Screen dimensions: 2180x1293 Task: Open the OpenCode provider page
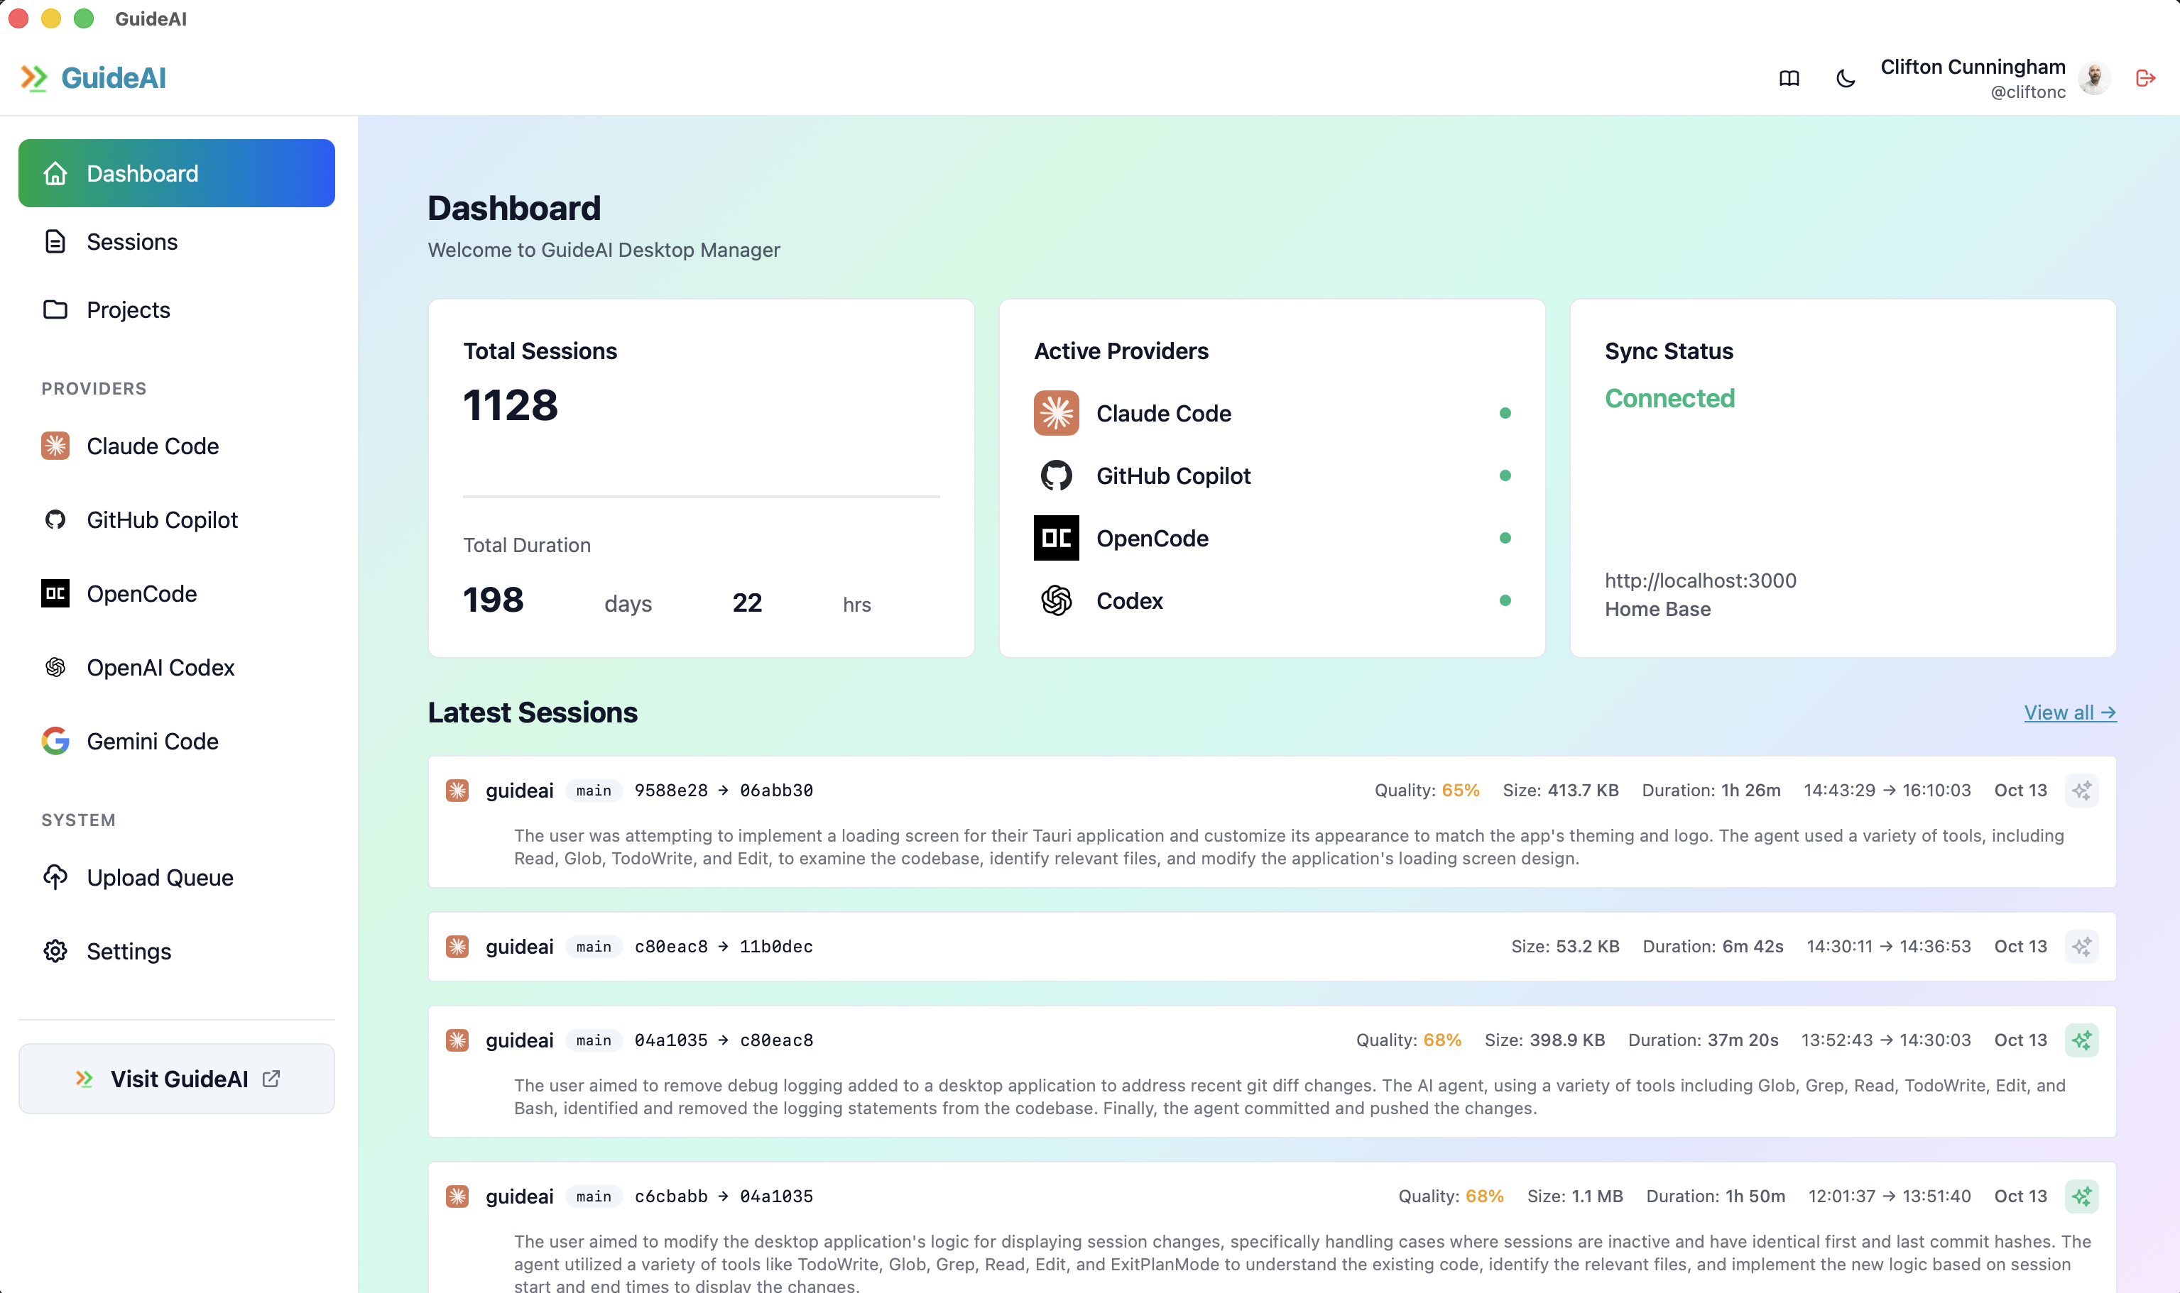pos(142,593)
